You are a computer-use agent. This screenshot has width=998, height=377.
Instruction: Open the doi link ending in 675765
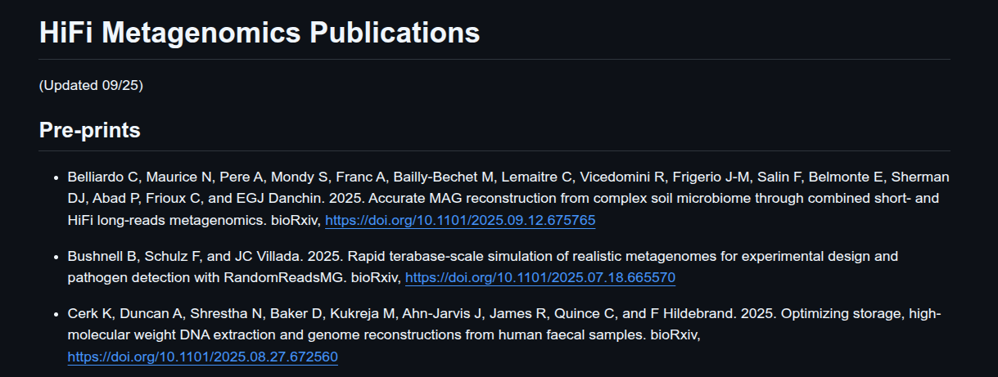coord(460,221)
